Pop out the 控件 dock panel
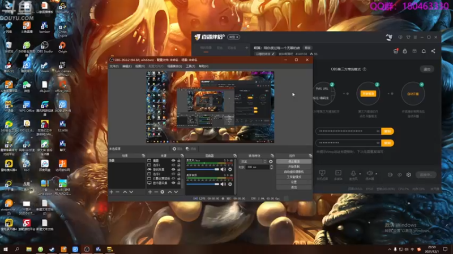Screen dimensions: 453x254 [x=310, y=156]
